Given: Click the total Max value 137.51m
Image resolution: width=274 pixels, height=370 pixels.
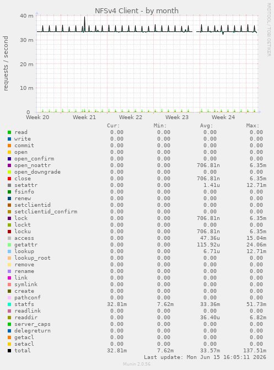Looking at the screenshot, I should click(x=255, y=351).
